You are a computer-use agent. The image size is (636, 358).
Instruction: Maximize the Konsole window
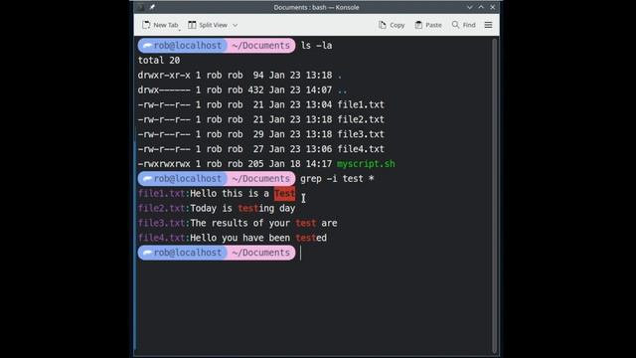[481, 7]
